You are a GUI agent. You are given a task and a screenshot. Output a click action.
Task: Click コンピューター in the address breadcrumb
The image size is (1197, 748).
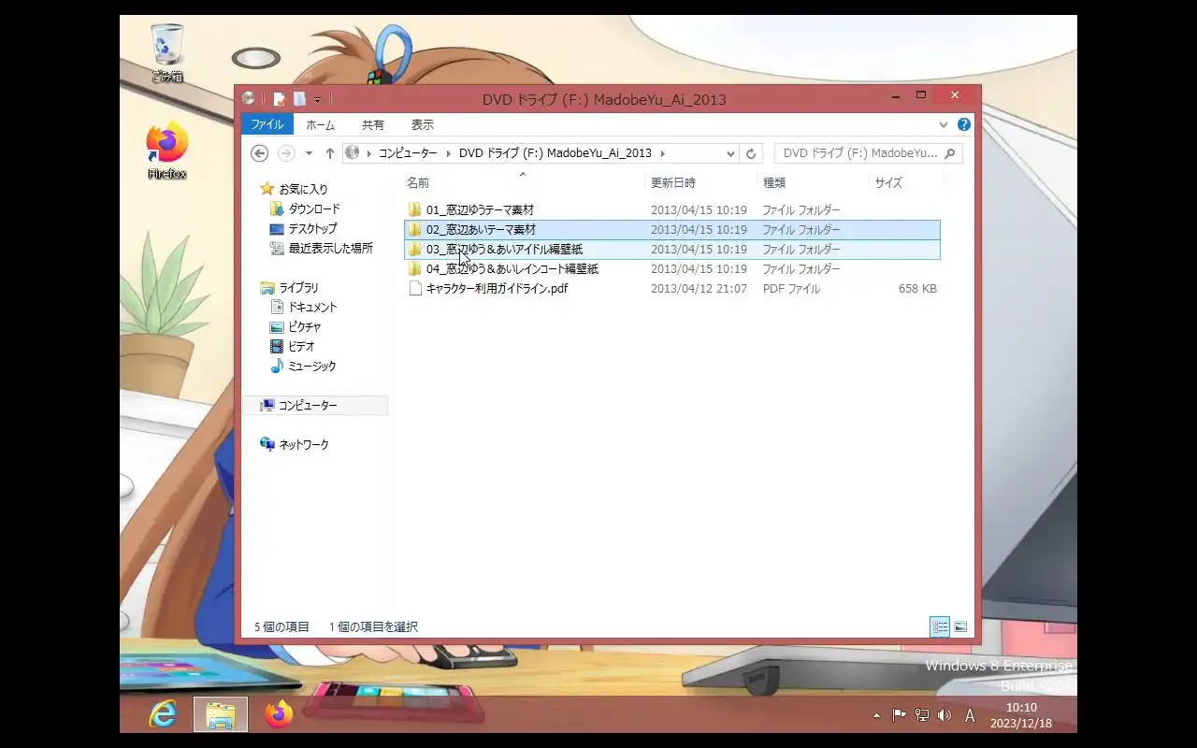pos(408,153)
